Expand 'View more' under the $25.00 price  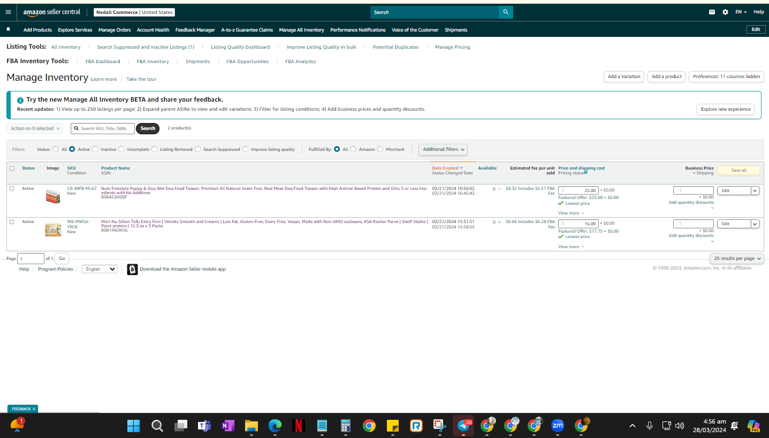pyautogui.click(x=571, y=213)
